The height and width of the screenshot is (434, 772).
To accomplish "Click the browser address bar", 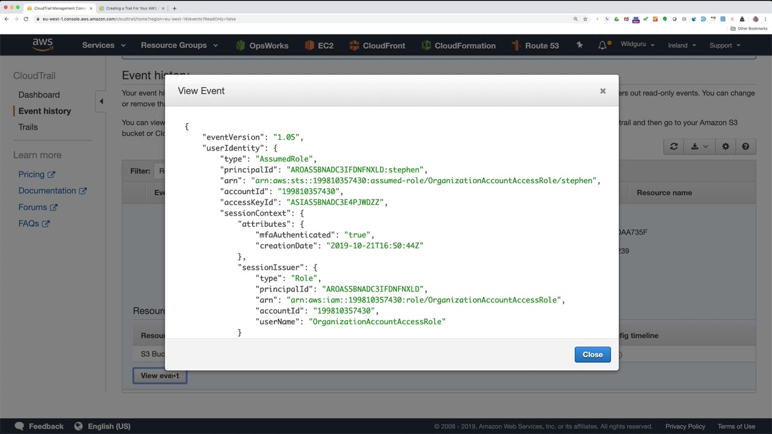I will [x=302, y=19].
